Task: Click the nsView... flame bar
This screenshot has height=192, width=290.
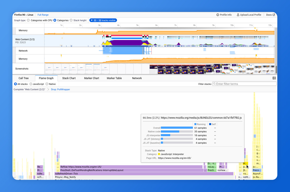Action: click(x=222, y=170)
